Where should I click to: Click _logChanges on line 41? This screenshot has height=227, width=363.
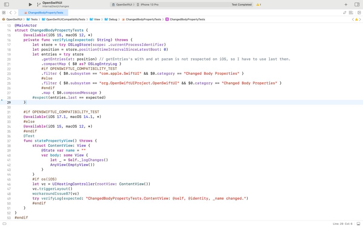click(91, 160)
